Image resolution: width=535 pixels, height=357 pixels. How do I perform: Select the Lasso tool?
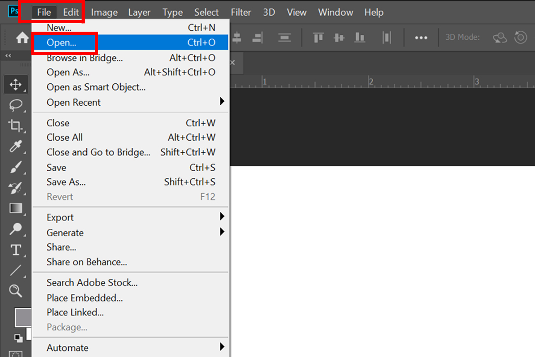tap(16, 105)
